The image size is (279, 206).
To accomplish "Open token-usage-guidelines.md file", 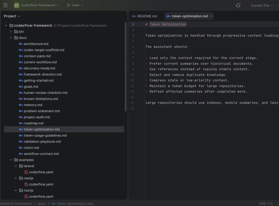I will pos(45,136).
